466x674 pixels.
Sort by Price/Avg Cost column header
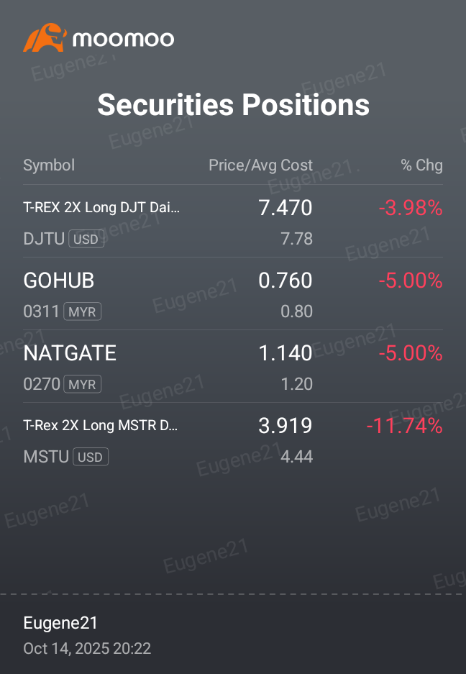261,165
